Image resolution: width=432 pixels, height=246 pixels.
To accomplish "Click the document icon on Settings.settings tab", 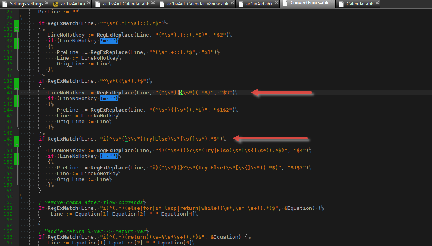I will [5, 4].
